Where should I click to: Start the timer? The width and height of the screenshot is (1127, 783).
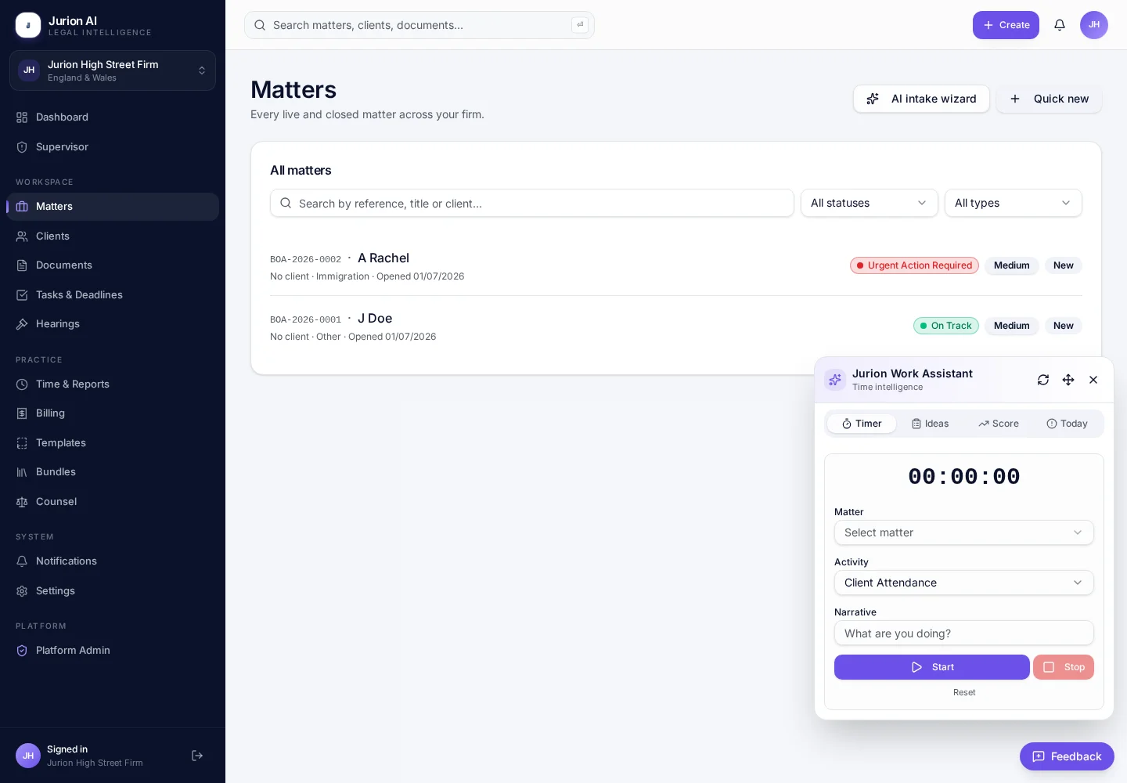(932, 667)
